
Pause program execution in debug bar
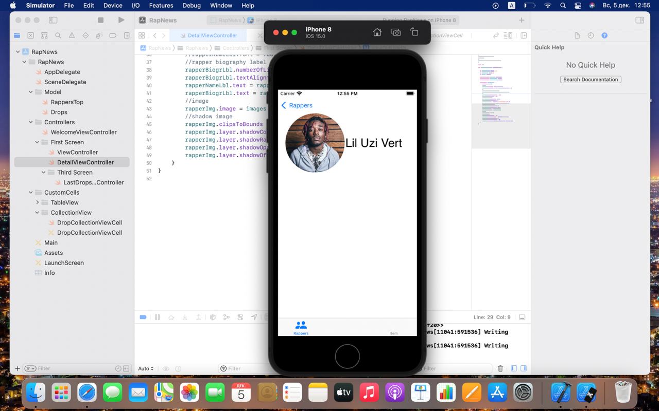coord(158,317)
